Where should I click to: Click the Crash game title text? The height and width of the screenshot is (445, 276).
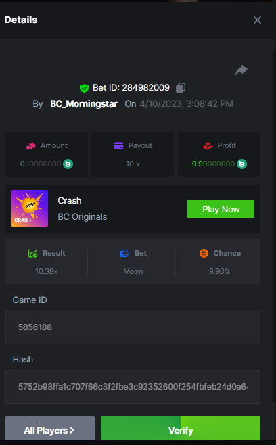[x=70, y=200]
